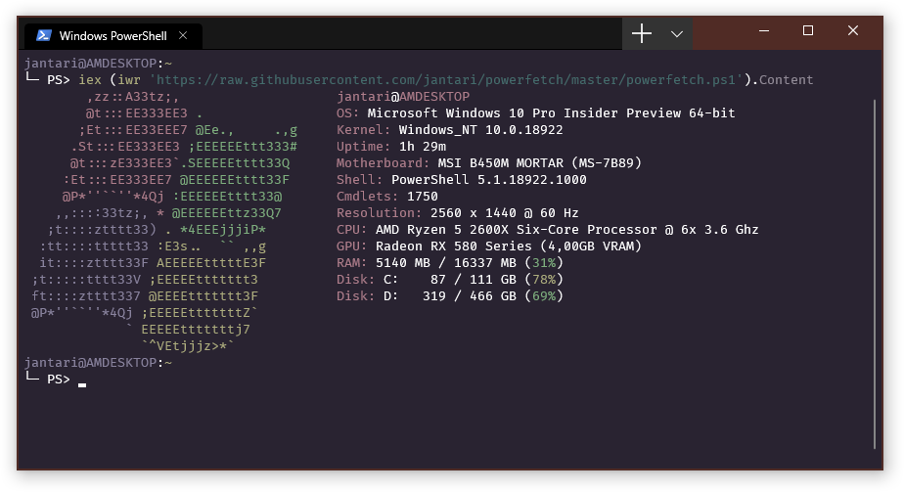Click the '.Content' text in command line
Image resolution: width=904 pixels, height=492 pixels.
(x=782, y=80)
